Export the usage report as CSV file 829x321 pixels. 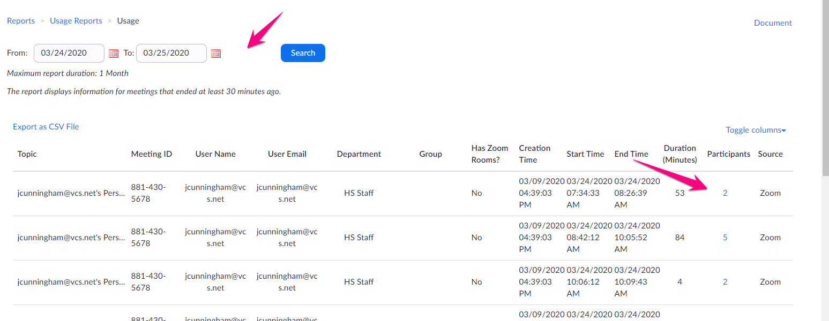pyautogui.click(x=46, y=127)
